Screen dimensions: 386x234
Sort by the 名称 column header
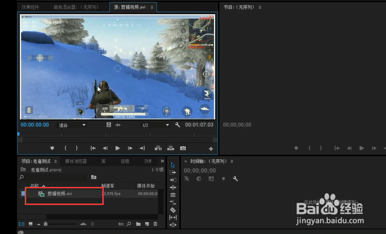[34, 185]
